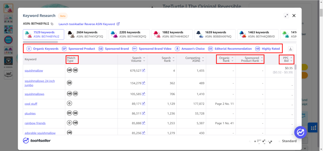Sort by Organic Rank column arrows
The width and height of the screenshot is (323, 151).
pos(232,59)
